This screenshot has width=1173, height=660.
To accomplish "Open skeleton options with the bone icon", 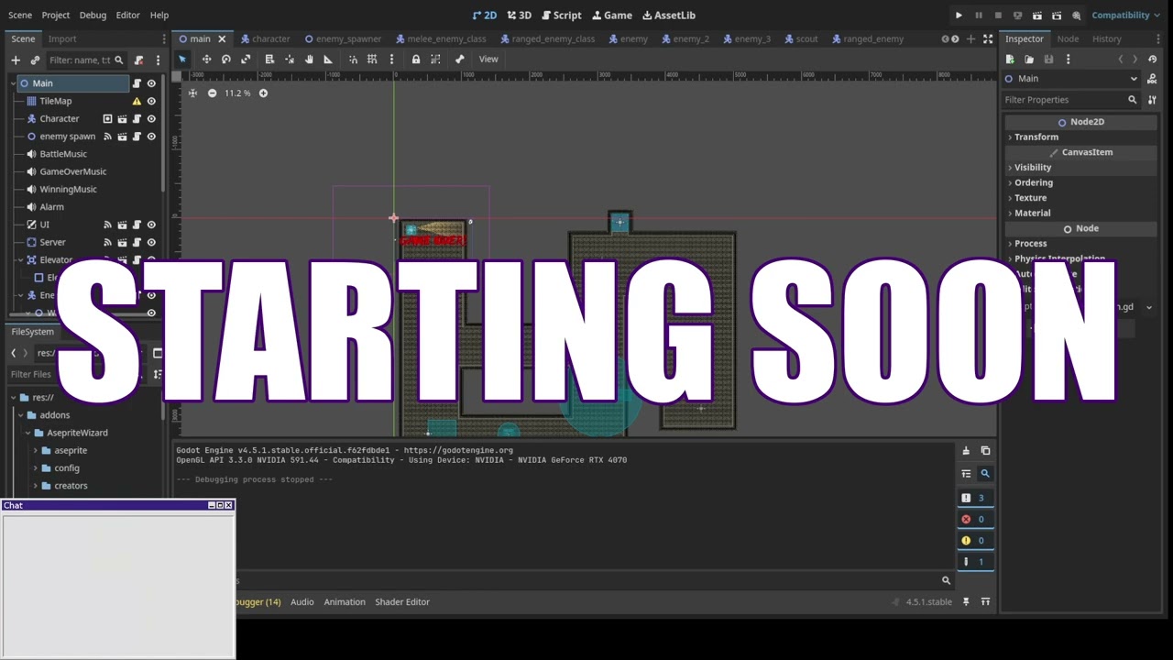I will click(x=460, y=60).
